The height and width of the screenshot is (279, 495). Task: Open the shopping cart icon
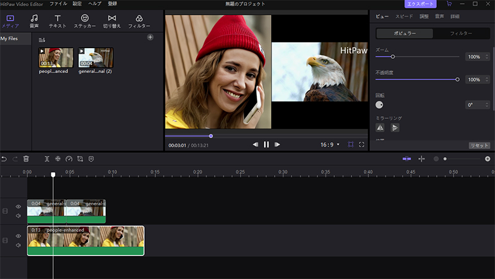(449, 4)
